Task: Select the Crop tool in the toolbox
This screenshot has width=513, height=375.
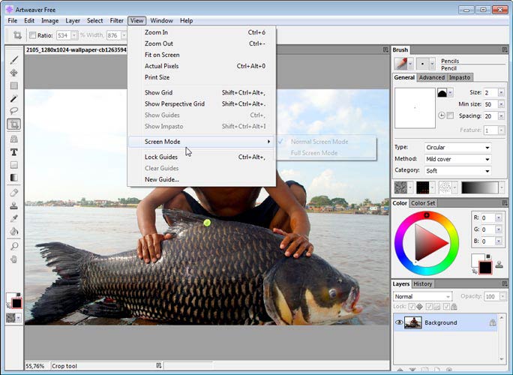Action: pos(14,124)
